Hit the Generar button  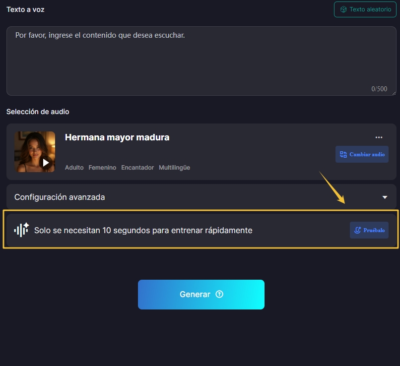click(201, 295)
